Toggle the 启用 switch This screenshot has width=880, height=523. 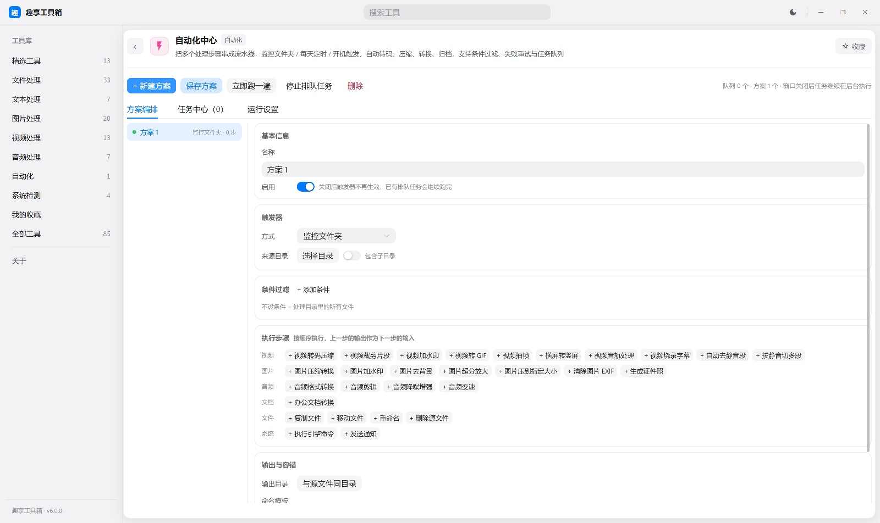coord(305,187)
